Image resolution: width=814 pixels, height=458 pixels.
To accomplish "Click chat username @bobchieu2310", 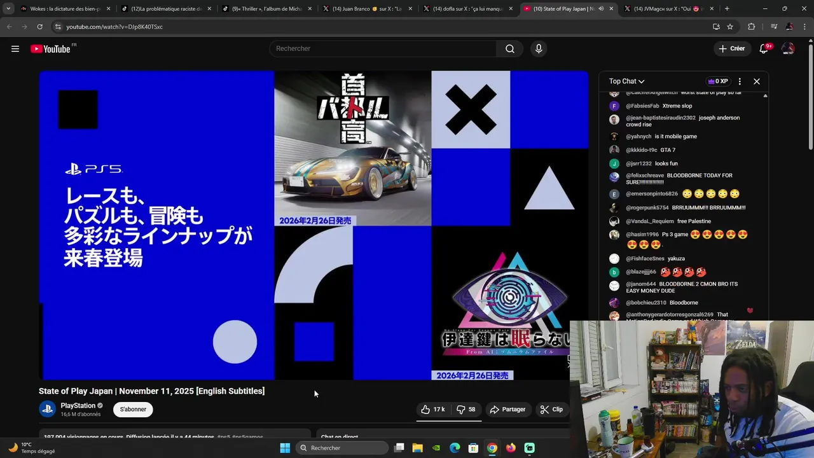I will pyautogui.click(x=646, y=303).
